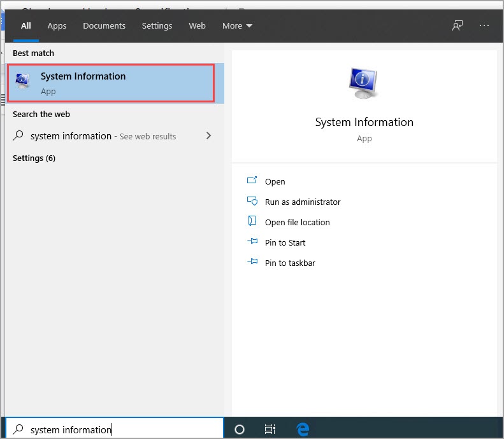Screen dimensions: 504x439
Task: Switch to the Settings filter tab
Action: pyautogui.click(x=157, y=25)
